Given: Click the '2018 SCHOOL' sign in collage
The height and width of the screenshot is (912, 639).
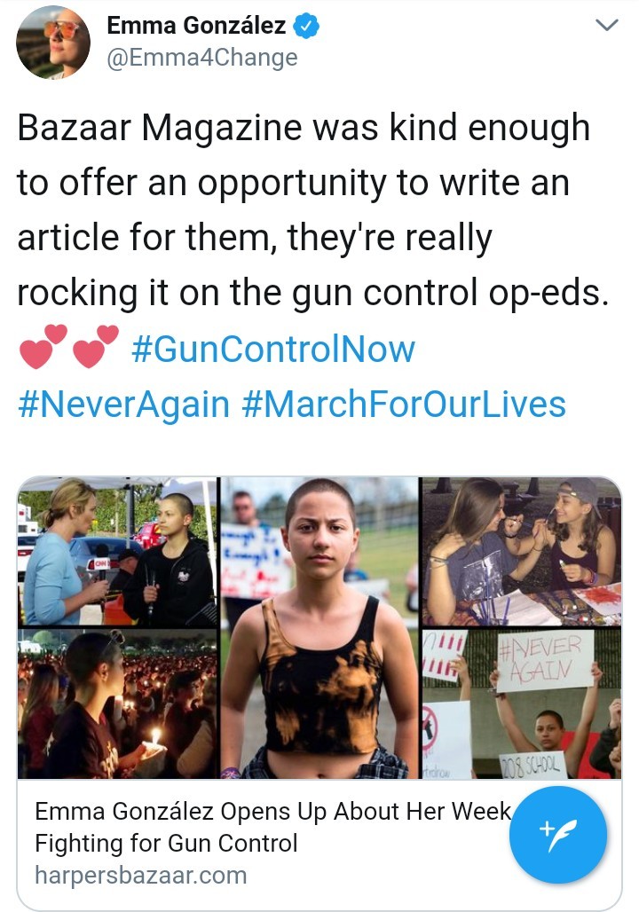Looking at the screenshot, I should pyautogui.click(x=532, y=765).
